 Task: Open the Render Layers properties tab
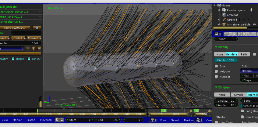tap(230, 34)
